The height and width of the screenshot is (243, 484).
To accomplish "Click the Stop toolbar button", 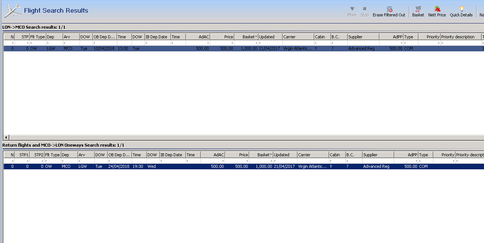I will pyautogui.click(x=365, y=12).
